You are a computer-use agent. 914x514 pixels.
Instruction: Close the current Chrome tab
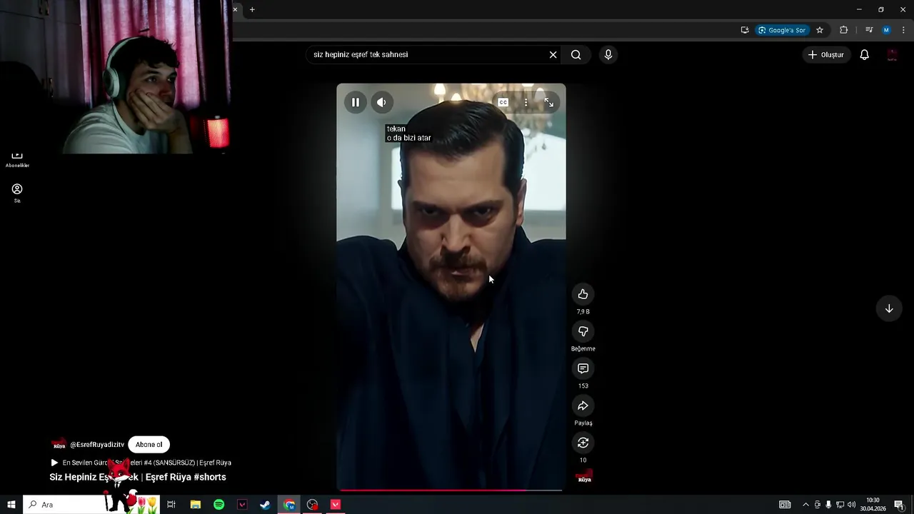click(x=235, y=9)
